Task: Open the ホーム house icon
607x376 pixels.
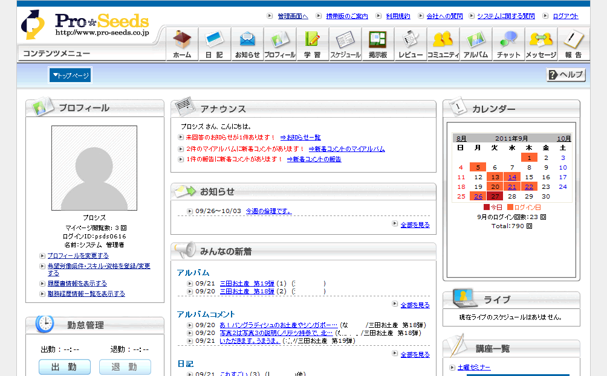Action: pos(182,44)
